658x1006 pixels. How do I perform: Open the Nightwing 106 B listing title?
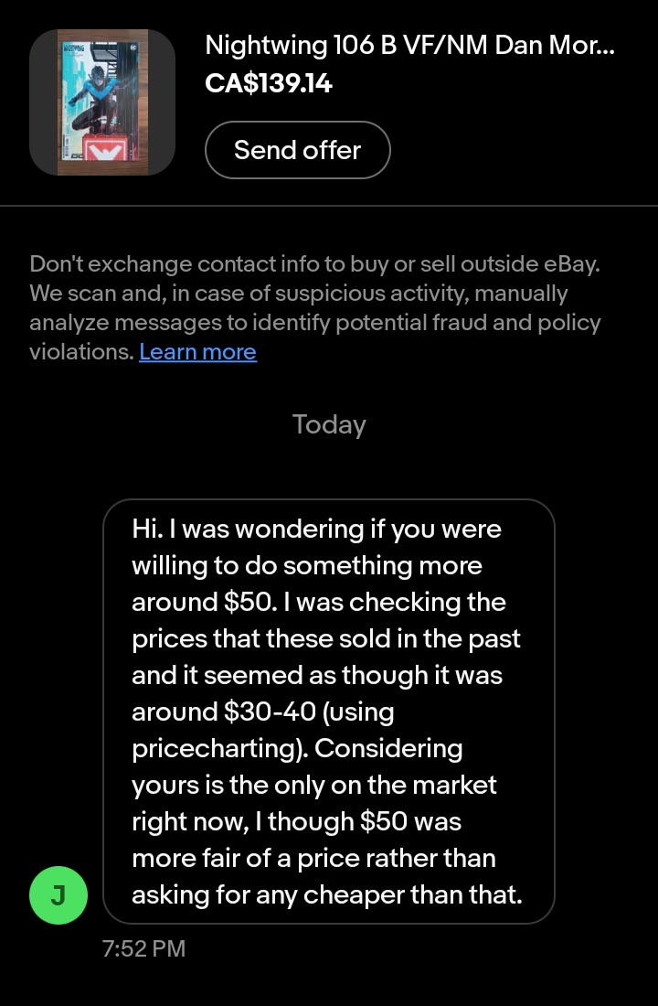[x=409, y=44]
